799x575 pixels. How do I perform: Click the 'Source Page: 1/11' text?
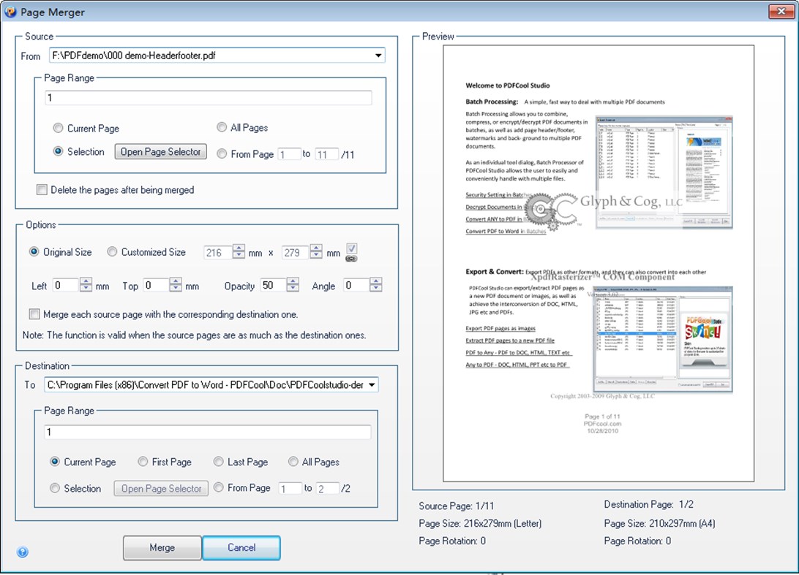(x=456, y=506)
